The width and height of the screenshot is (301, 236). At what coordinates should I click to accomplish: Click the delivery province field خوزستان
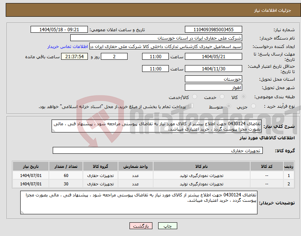tap(213, 79)
